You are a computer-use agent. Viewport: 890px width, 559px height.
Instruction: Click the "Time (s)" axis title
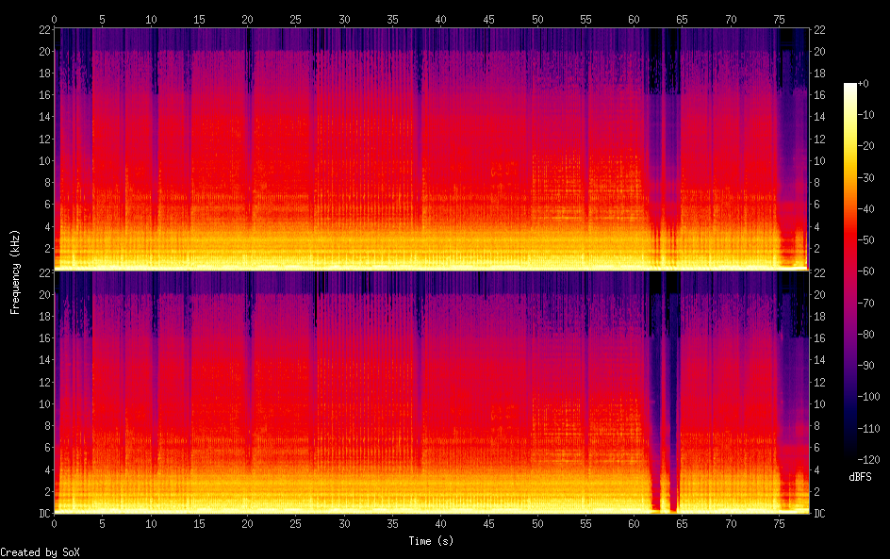[431, 541]
